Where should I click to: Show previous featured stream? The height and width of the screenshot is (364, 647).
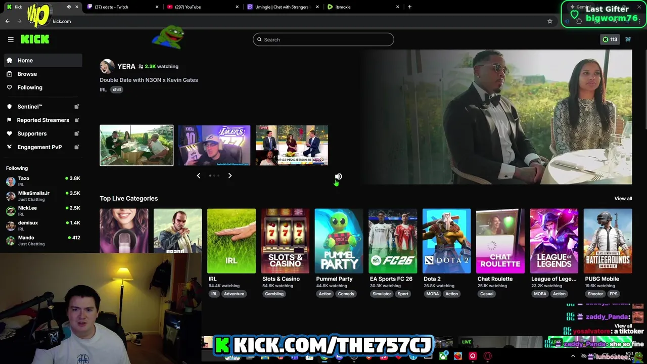tap(198, 175)
